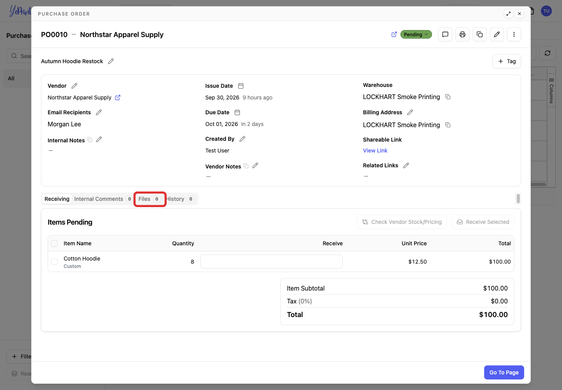The image size is (562, 390).
Task: Edit the Created By field
Action: 242,139
